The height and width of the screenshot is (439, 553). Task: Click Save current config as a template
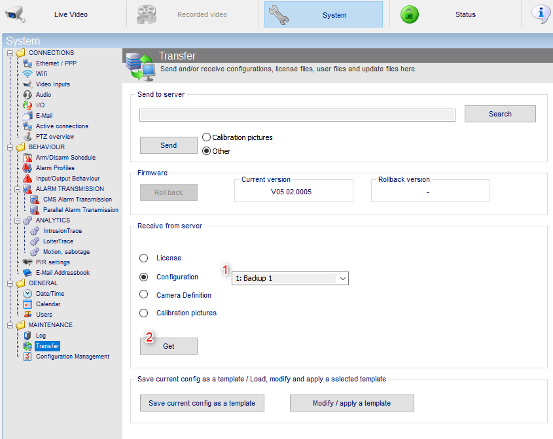click(x=202, y=403)
